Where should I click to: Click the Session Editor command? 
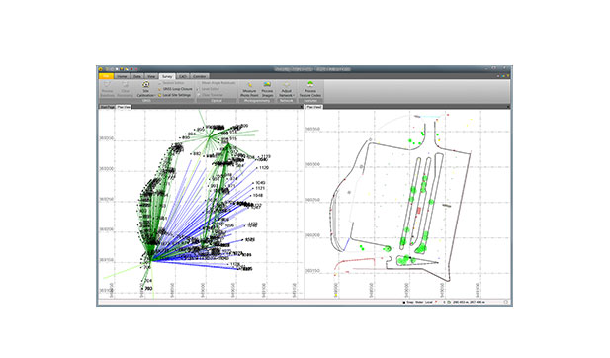coord(172,83)
